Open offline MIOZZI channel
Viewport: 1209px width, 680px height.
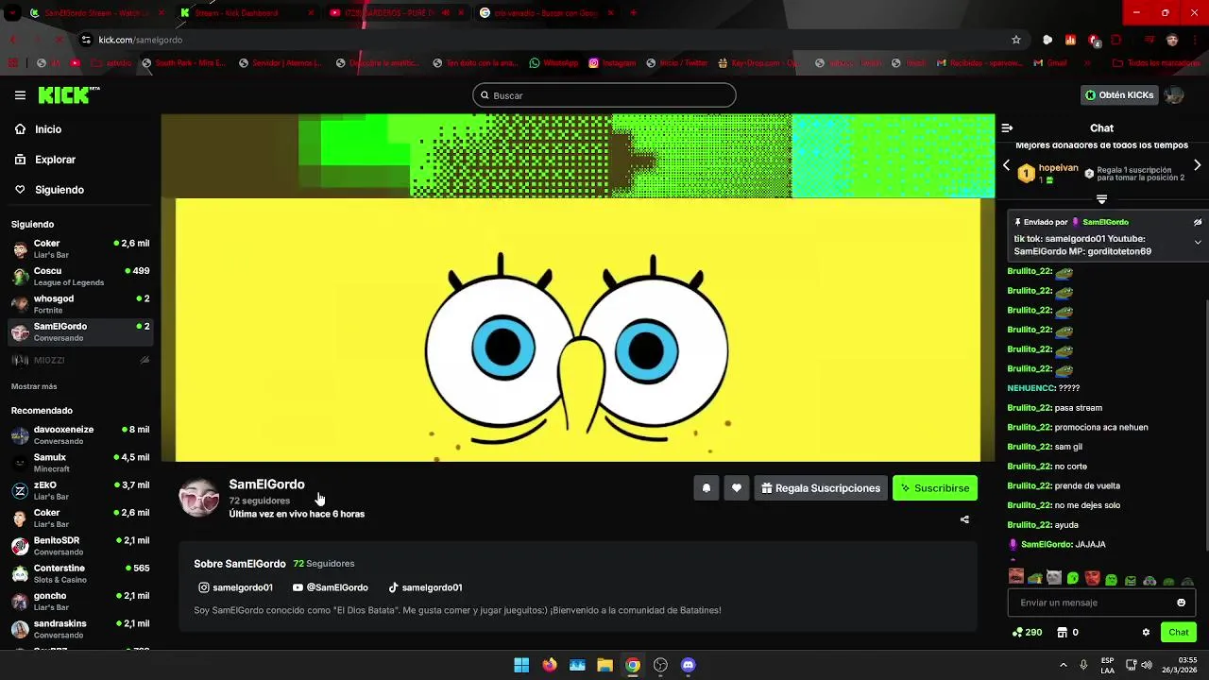pos(80,360)
